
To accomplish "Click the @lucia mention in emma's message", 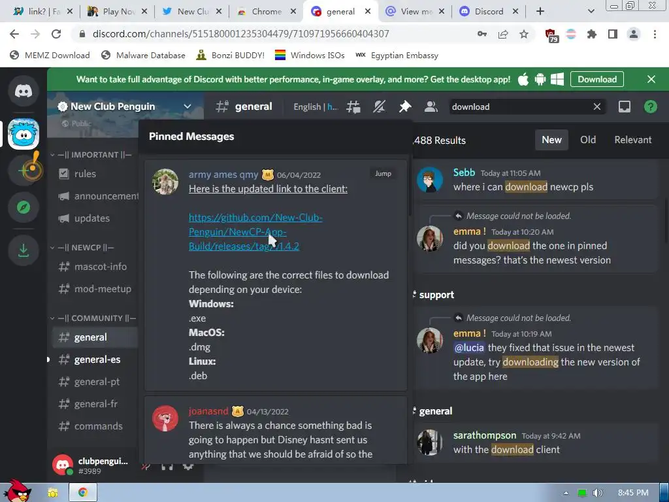I will click(x=469, y=348).
